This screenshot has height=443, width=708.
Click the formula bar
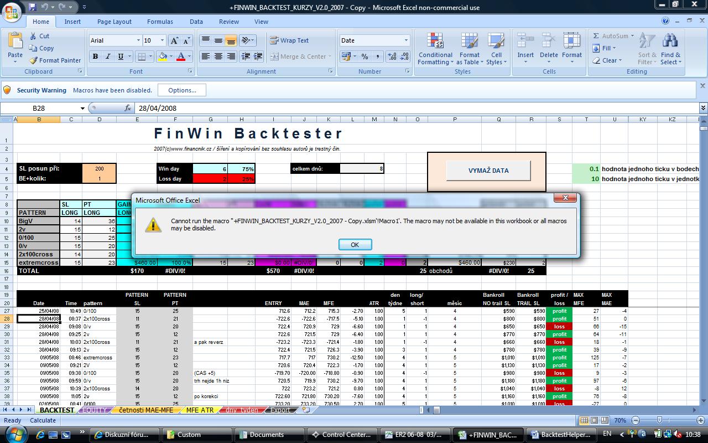point(417,109)
